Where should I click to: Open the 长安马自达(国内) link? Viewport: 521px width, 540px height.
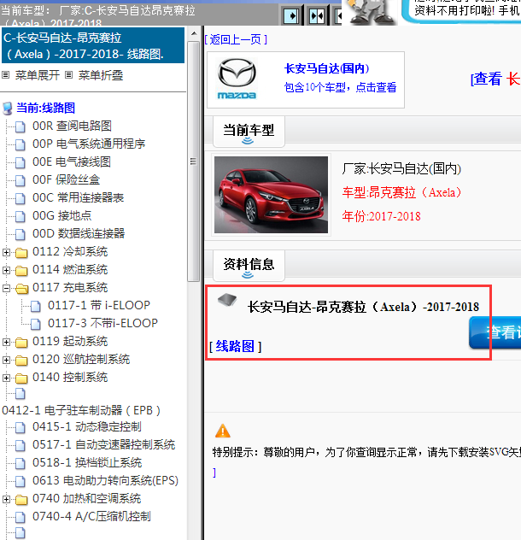coord(327,68)
